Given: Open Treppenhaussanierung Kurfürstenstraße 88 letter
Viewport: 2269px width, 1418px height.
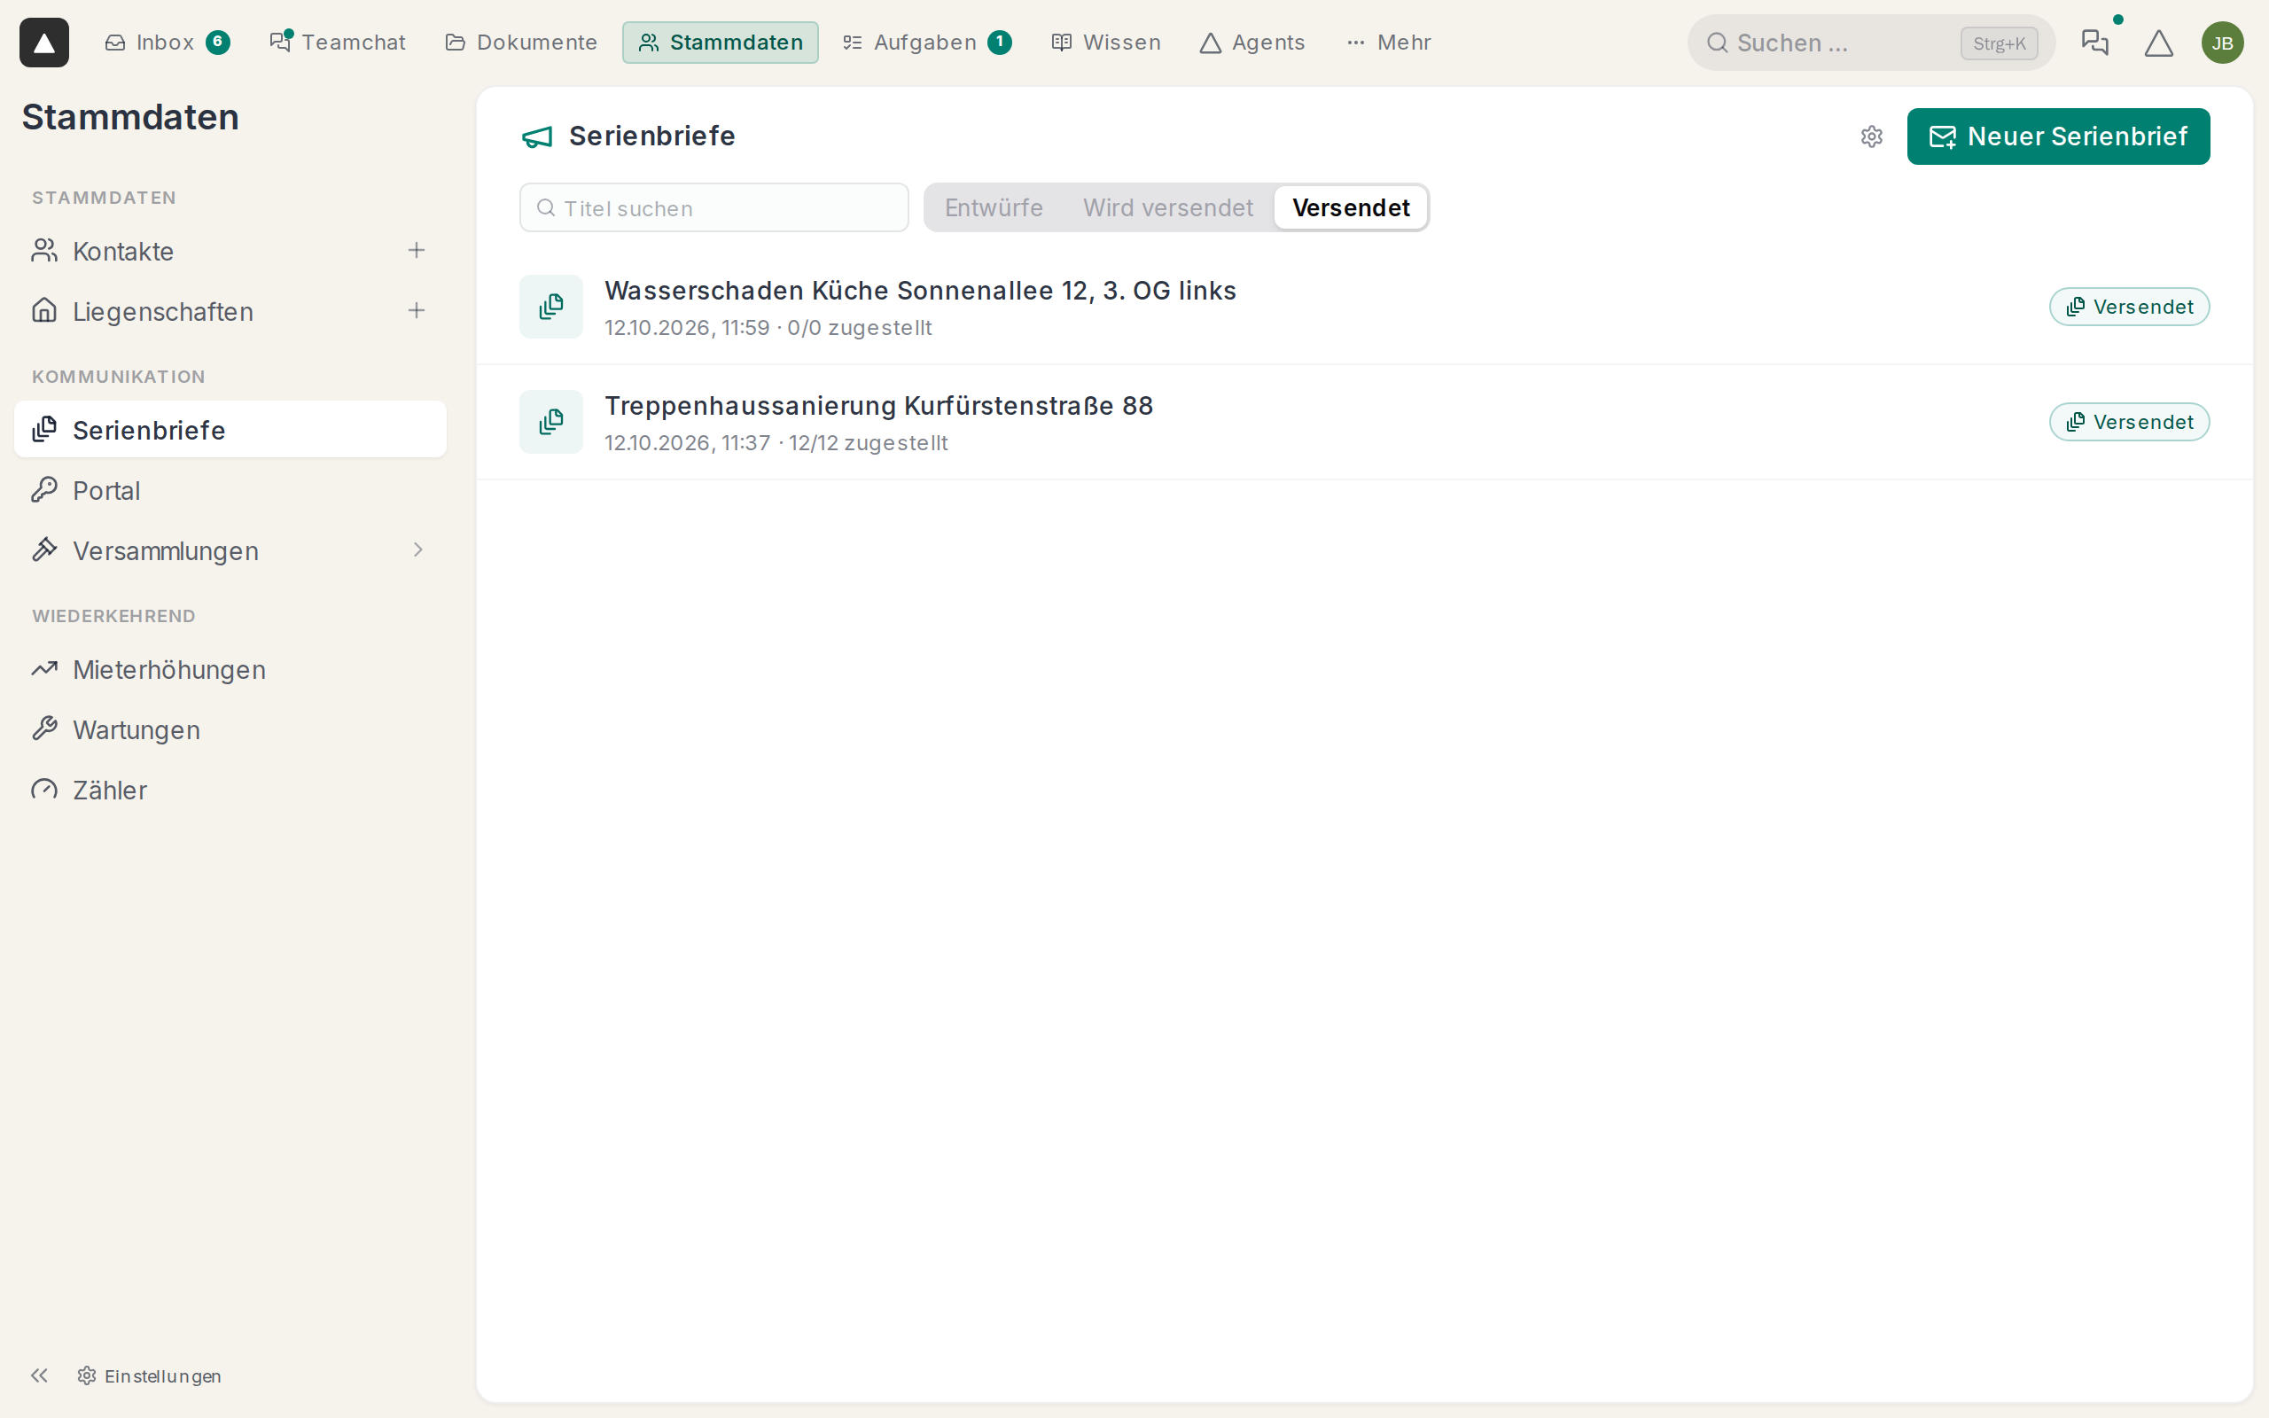Looking at the screenshot, I should 1364,422.
